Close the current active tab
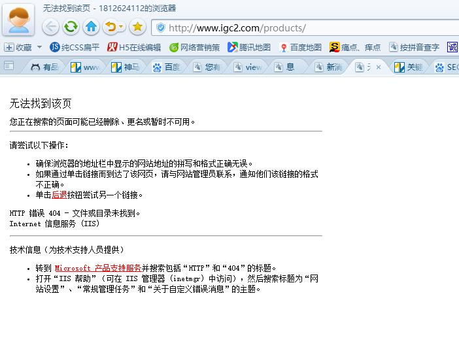The image size is (459, 353). (379, 67)
